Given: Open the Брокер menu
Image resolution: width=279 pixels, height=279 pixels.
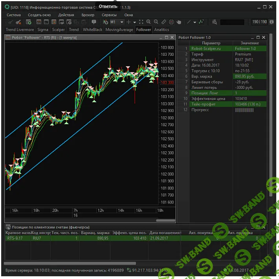Looking at the screenshot, I should pos(88,15).
